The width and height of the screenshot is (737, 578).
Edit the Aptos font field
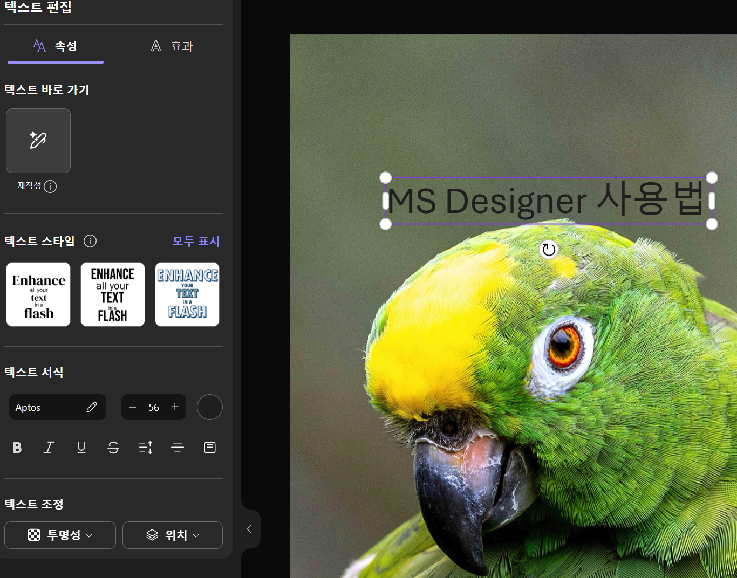tap(57, 407)
